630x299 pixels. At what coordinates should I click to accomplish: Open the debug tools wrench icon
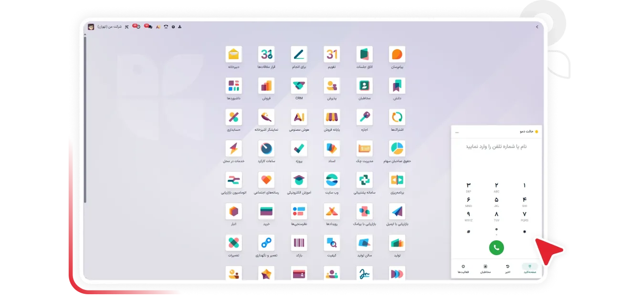point(126,27)
